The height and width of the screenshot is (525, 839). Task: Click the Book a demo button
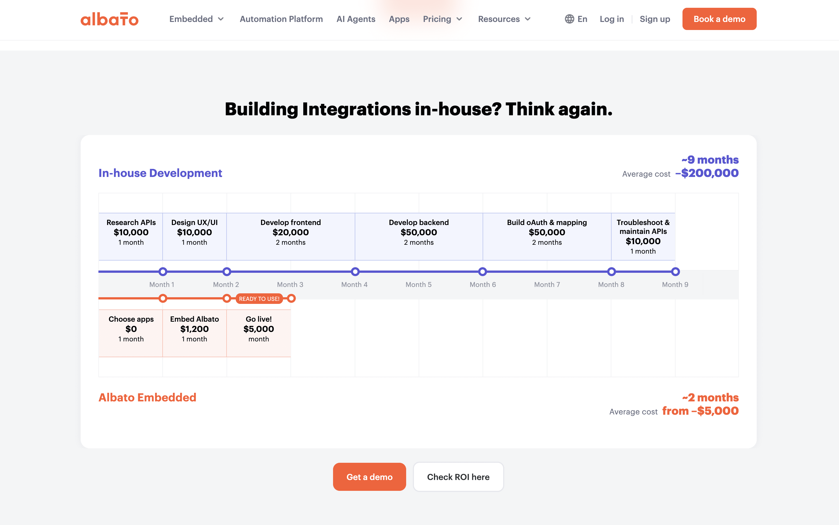tap(719, 19)
